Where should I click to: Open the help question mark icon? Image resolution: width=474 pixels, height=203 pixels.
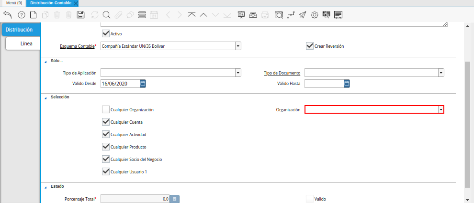point(22,15)
